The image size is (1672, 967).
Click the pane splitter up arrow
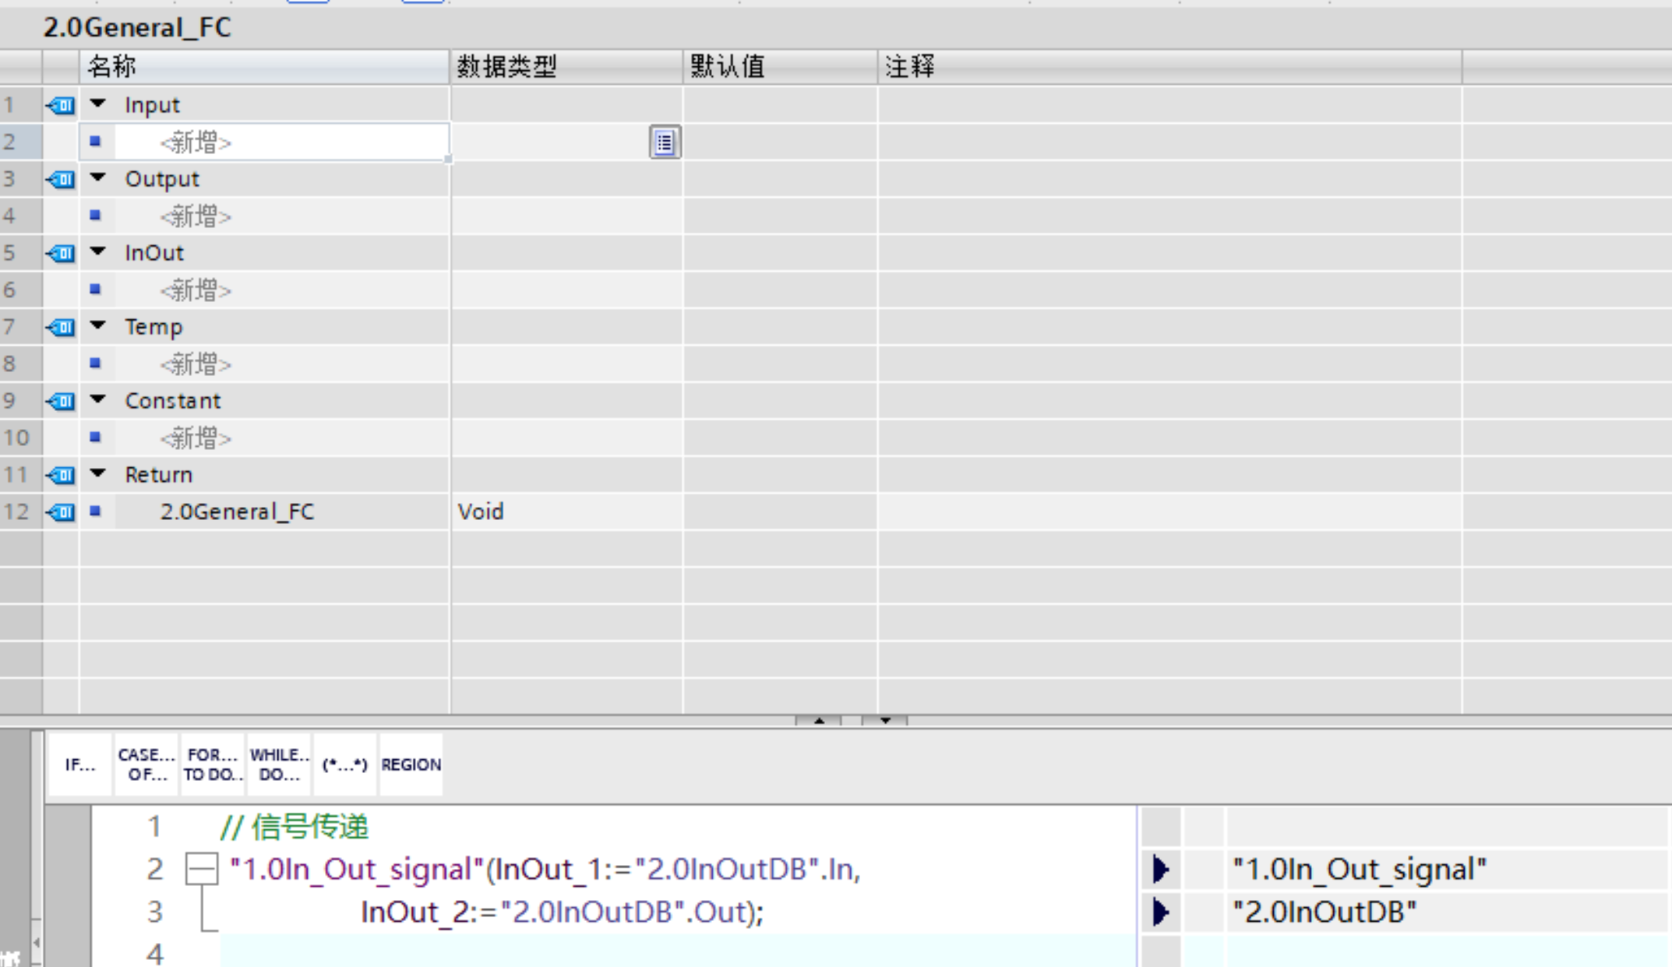818,721
